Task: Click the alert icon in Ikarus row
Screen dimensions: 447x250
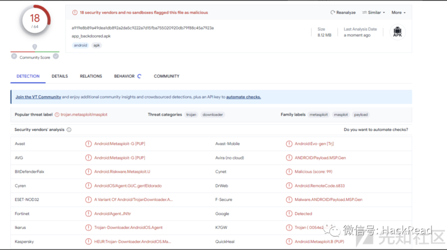Action: [89, 228]
